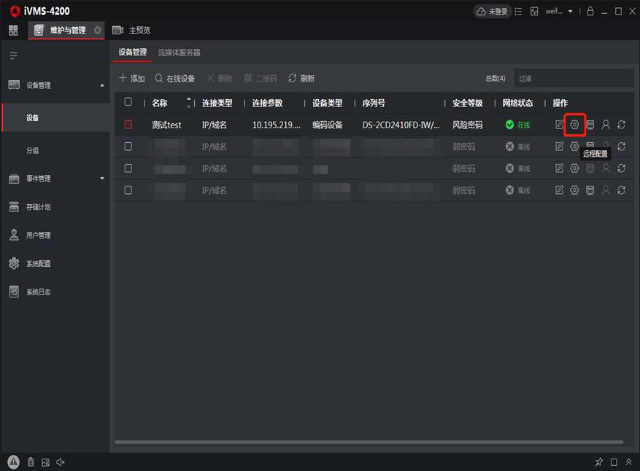640x471 pixels.
Task: Edit the 测试test device information
Action: pyautogui.click(x=558, y=125)
